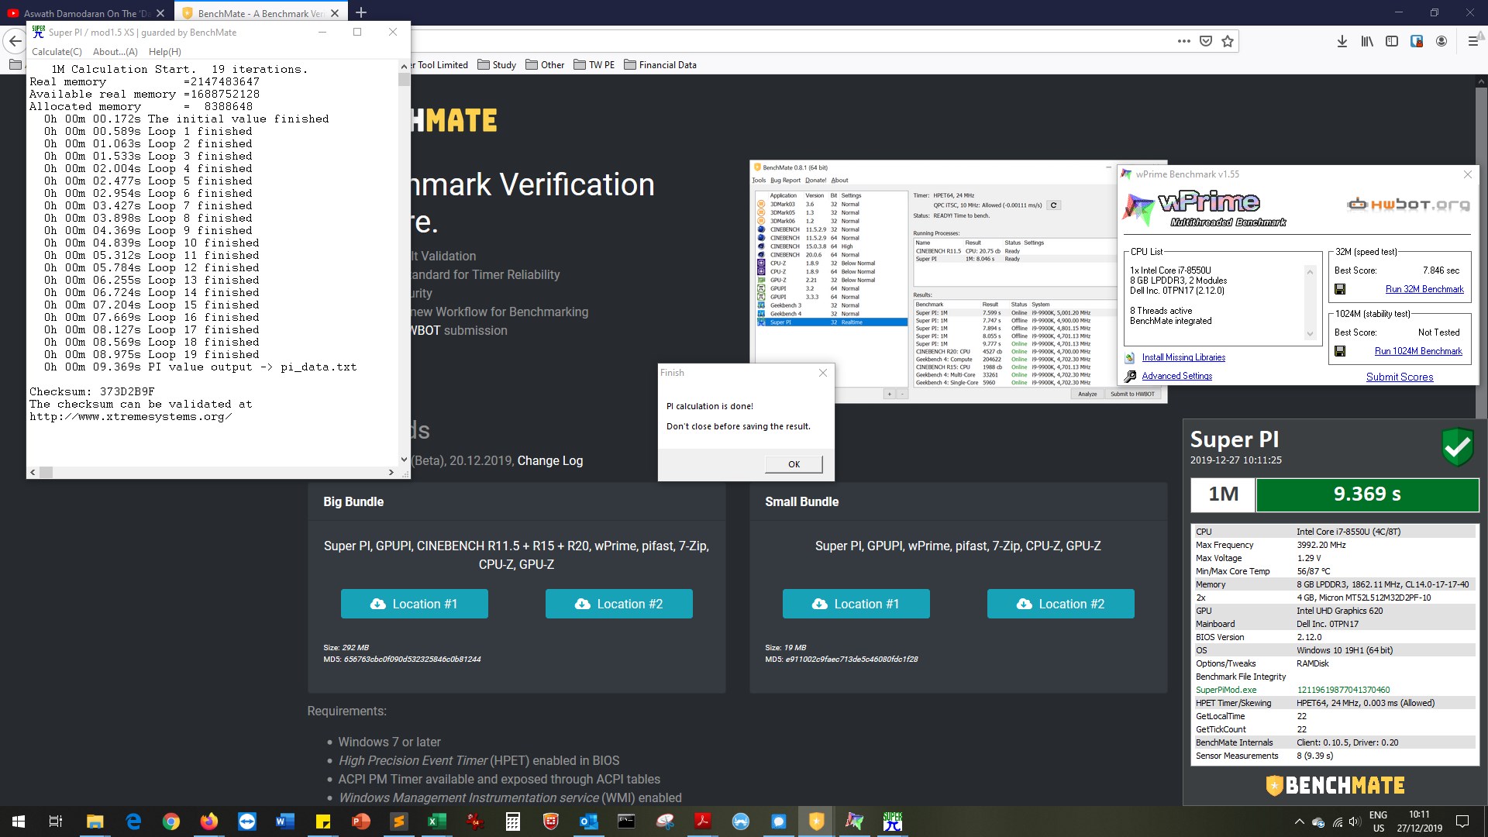Bookmark this page with star icon
Screen dimensions: 1488x837
[x=1228, y=41]
